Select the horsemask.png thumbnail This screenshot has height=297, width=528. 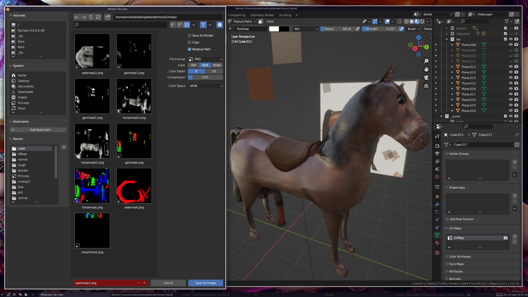92,186
